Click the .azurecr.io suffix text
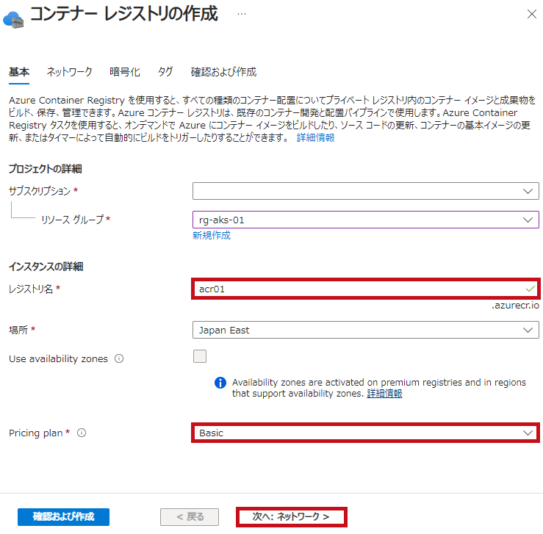The image size is (543, 534). [x=515, y=306]
